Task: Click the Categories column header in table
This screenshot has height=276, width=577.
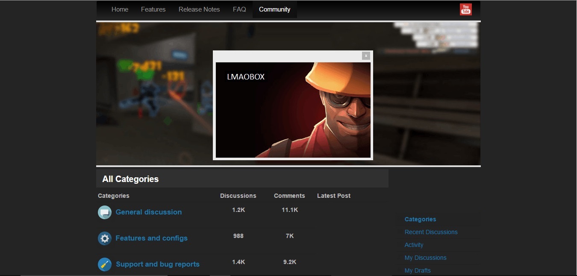Action: pyautogui.click(x=114, y=196)
